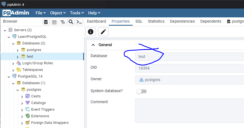The image size is (244, 128).
Task: Click the Catalogs node icon
Action: tap(28, 103)
